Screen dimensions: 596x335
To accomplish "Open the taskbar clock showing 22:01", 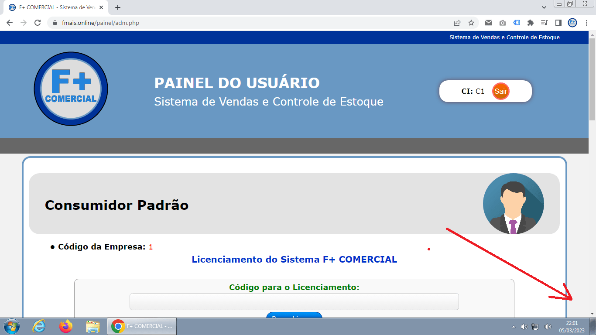I will [572, 326].
